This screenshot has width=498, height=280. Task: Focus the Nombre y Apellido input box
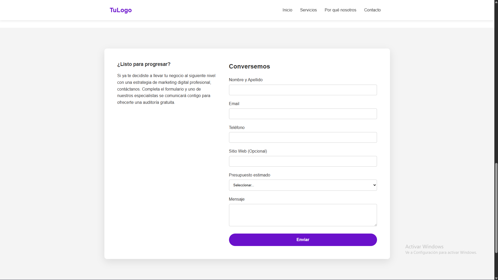tap(302, 90)
